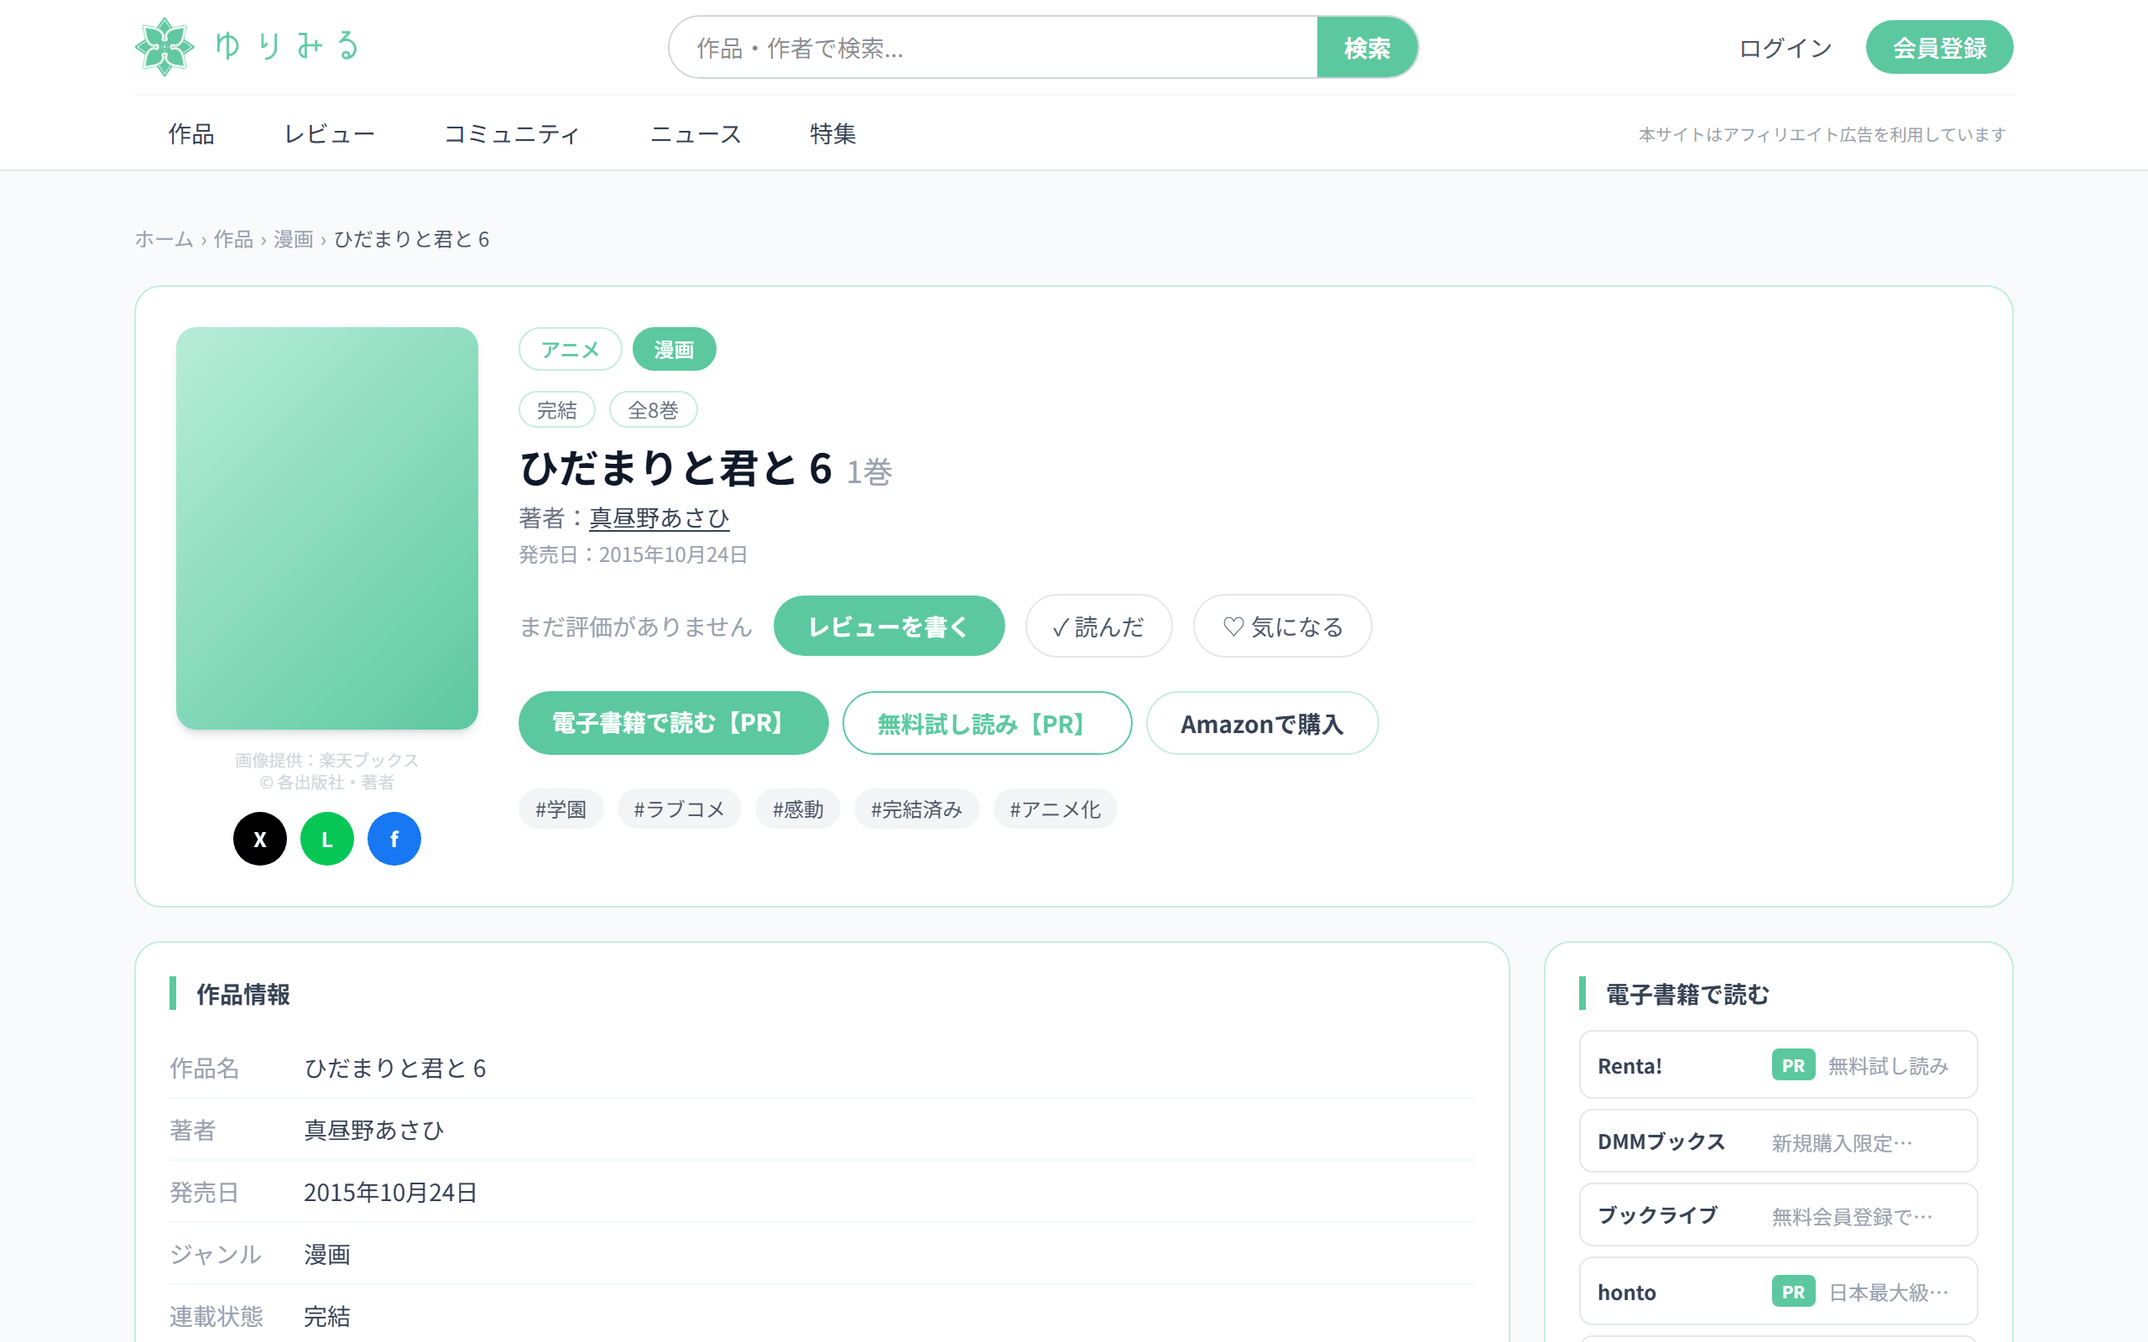Open the honto store row

tap(1779, 1292)
